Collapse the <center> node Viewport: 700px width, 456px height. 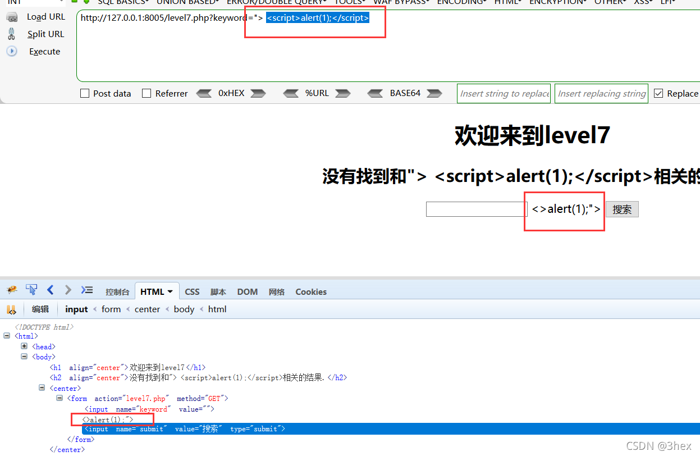(42, 387)
